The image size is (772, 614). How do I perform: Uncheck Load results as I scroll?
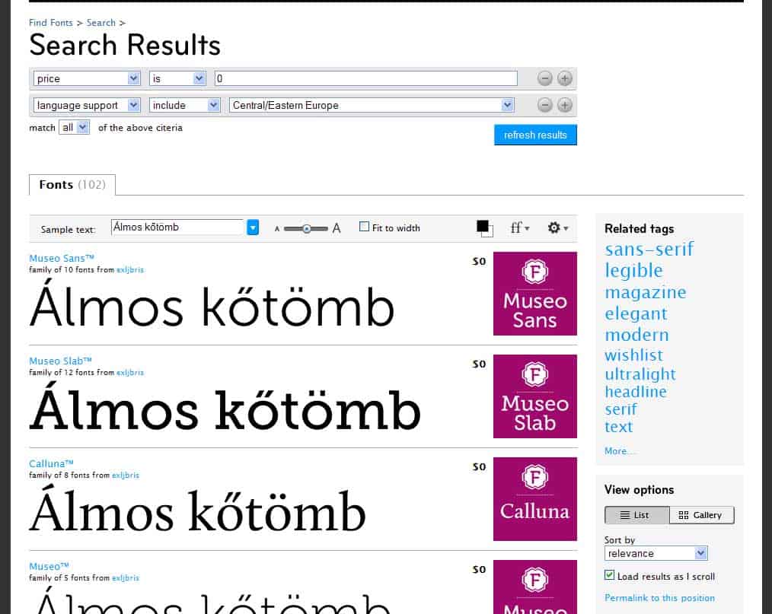tap(609, 576)
